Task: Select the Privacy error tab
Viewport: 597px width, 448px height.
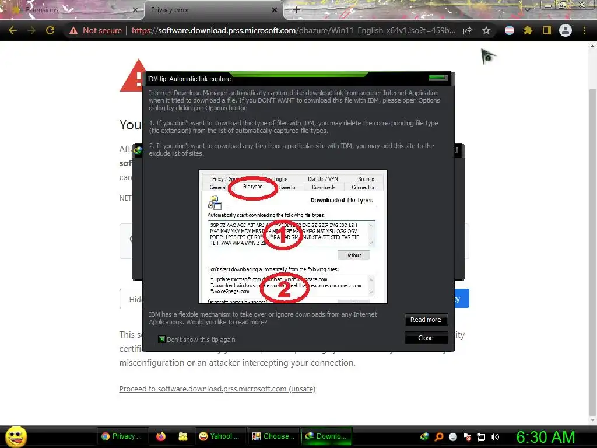Action: pyautogui.click(x=213, y=10)
